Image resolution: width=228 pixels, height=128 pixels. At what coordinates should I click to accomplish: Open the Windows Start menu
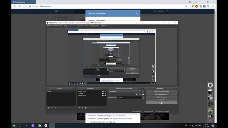click(14, 125)
